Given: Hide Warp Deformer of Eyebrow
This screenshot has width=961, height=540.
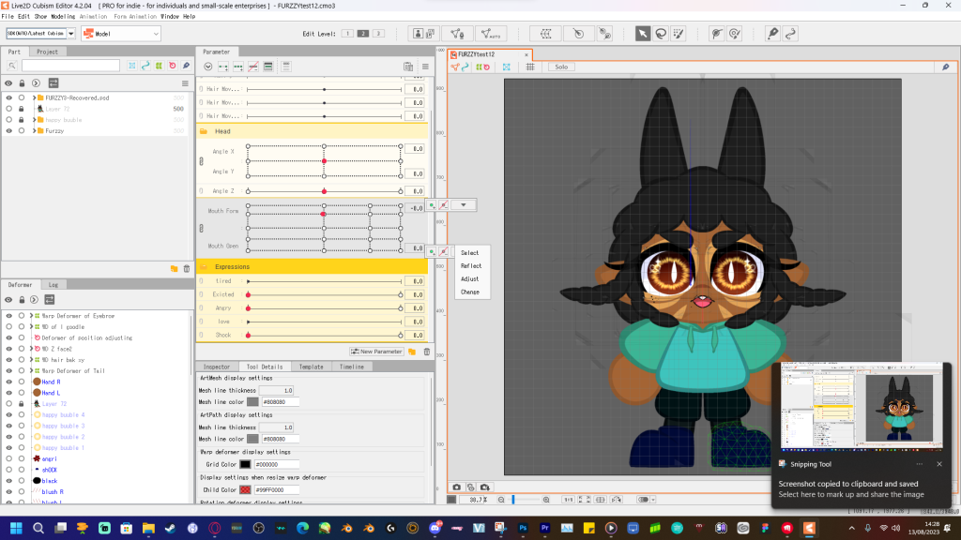Looking at the screenshot, I should pos(8,316).
